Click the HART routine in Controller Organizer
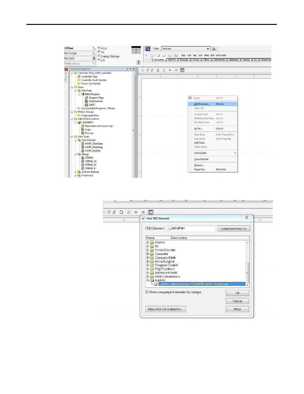The width and height of the screenshot is (304, 394). pyautogui.click(x=92, y=105)
